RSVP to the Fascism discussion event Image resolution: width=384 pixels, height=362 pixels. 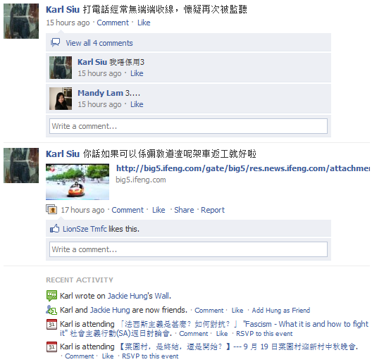(264, 334)
